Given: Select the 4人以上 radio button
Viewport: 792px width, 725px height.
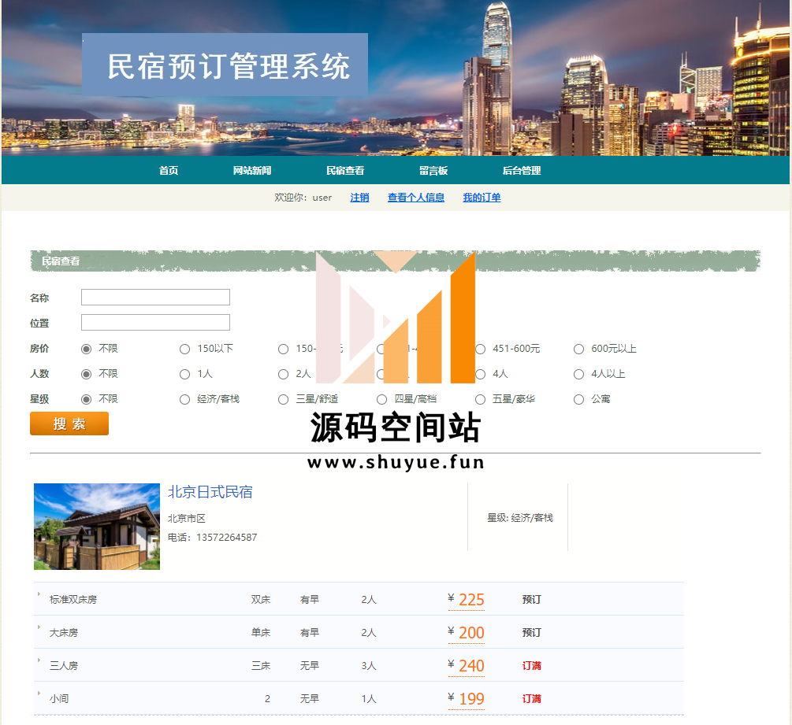Looking at the screenshot, I should coord(579,375).
